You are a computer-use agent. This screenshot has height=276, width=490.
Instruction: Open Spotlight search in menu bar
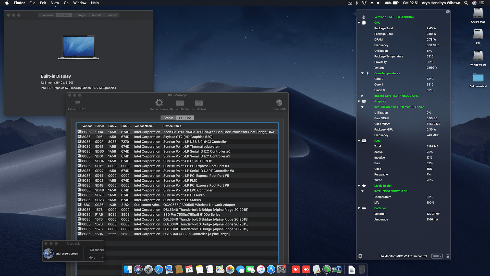466,3
